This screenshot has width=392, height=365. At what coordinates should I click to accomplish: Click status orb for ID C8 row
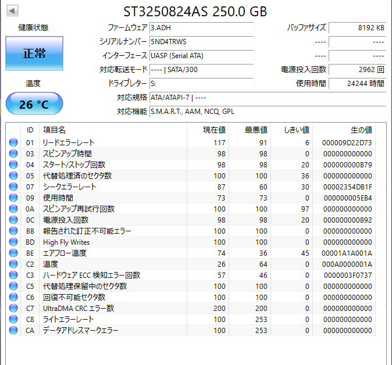[x=13, y=319]
